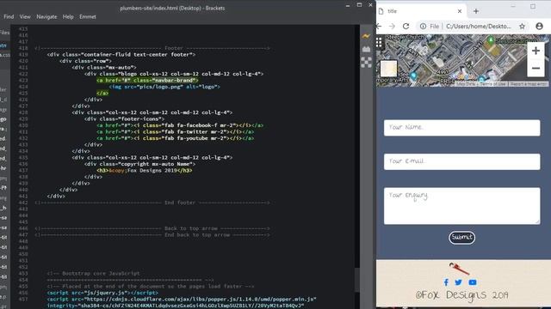Click code line 423 navbar-brand anchor

pyautogui.click(x=147, y=80)
